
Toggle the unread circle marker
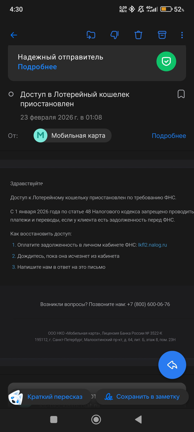coord(11,94)
